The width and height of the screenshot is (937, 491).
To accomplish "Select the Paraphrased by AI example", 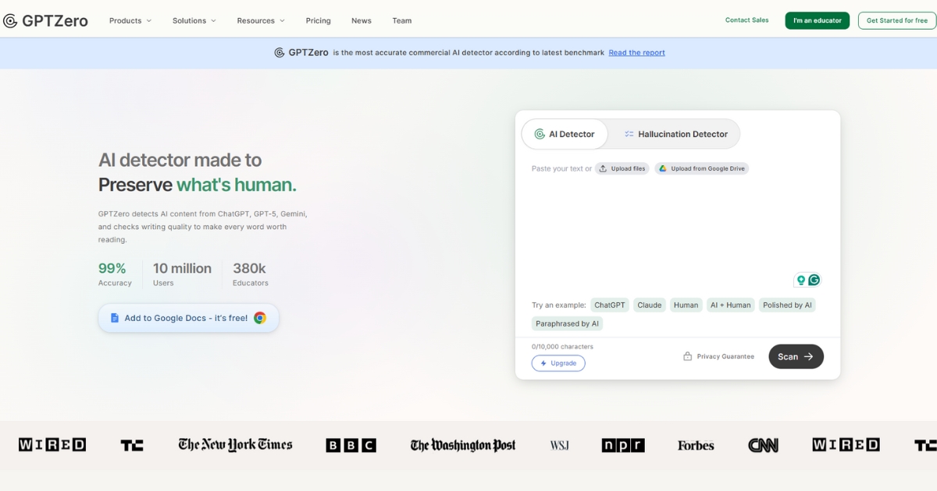I will (x=567, y=323).
